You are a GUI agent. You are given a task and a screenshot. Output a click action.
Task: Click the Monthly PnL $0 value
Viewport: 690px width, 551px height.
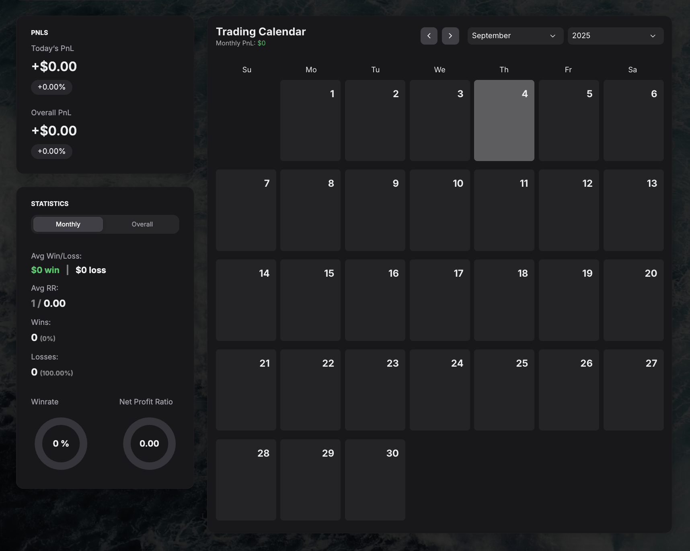click(x=261, y=43)
